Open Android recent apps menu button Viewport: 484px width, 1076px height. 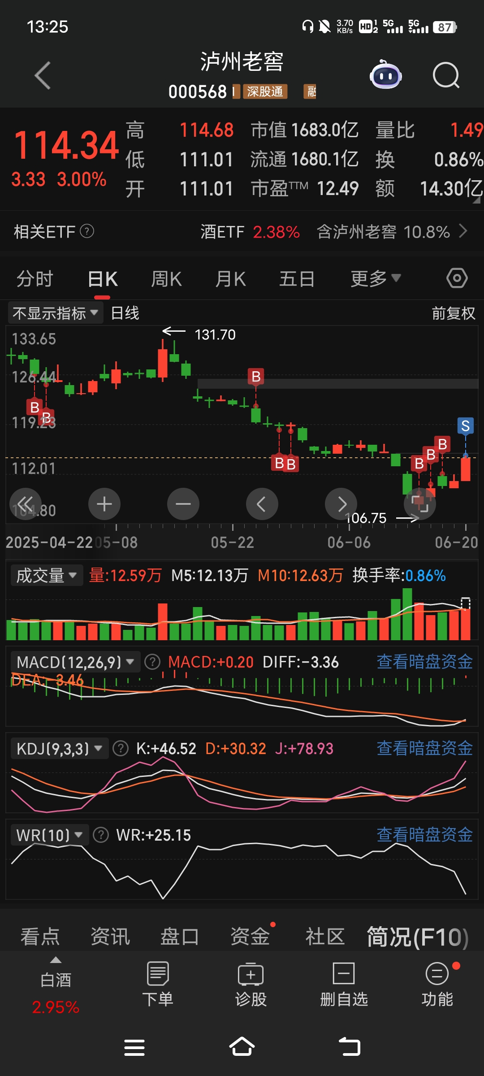134,1047
